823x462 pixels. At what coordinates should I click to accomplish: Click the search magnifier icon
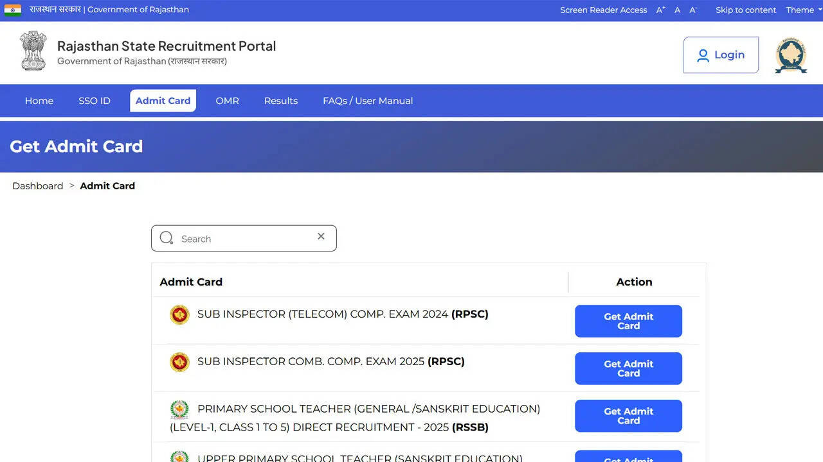point(167,238)
